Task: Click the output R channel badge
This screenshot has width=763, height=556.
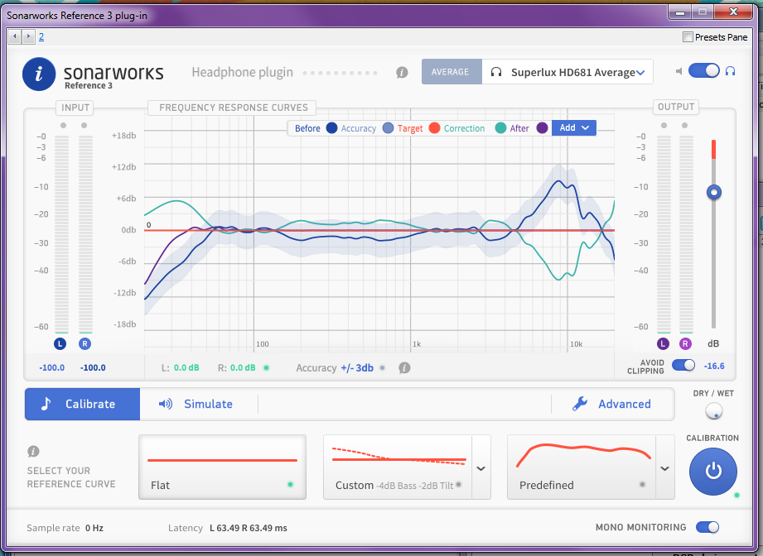Action: pyautogui.click(x=685, y=343)
